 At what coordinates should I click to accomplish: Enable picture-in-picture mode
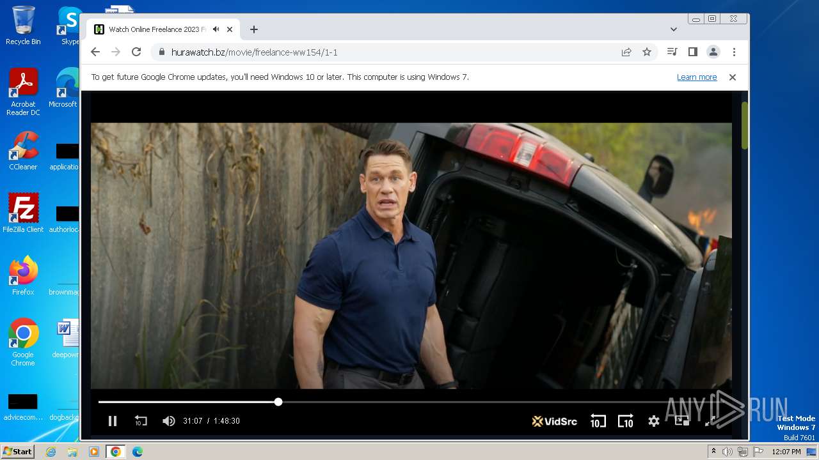click(682, 421)
